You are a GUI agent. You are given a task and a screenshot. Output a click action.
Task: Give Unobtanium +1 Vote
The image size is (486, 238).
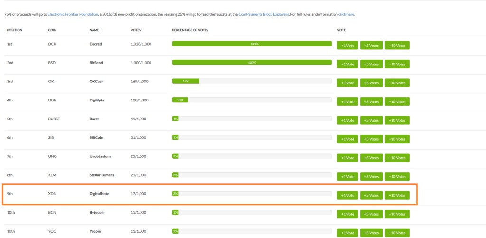pyautogui.click(x=347, y=157)
